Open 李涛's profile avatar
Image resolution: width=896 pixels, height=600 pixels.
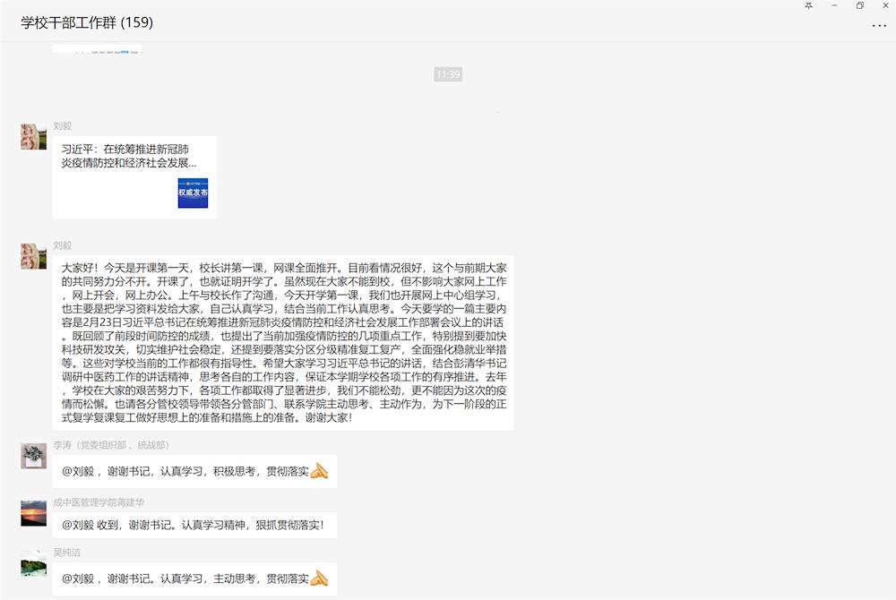(34, 456)
